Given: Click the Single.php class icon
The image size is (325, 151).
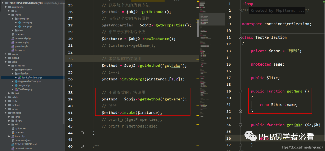Looking at the screenshot, I should click(x=16, y=85).
